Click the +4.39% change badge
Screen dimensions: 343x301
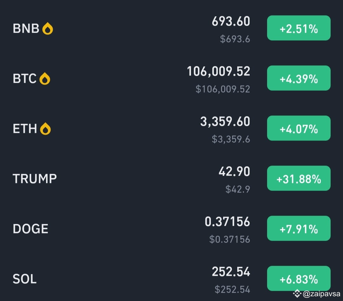pos(299,78)
